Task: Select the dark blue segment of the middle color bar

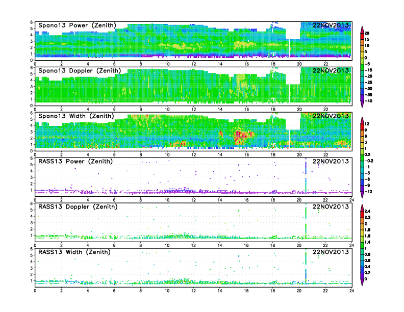Action: pyautogui.click(x=362, y=183)
